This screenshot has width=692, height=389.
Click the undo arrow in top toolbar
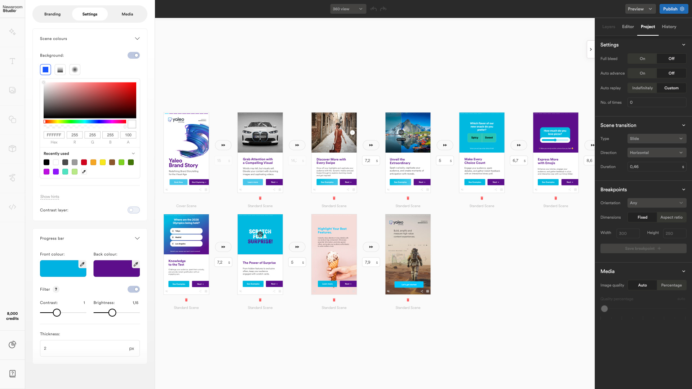[x=373, y=9]
